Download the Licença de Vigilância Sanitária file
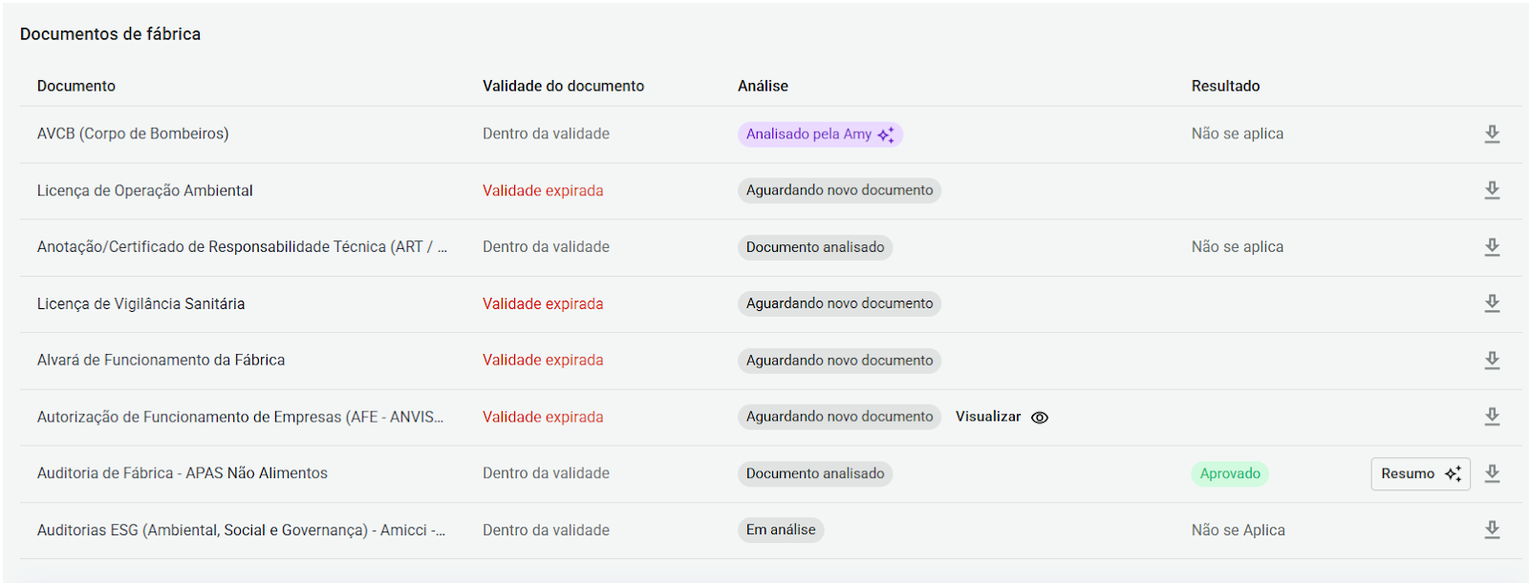The image size is (1529, 583). [1492, 303]
